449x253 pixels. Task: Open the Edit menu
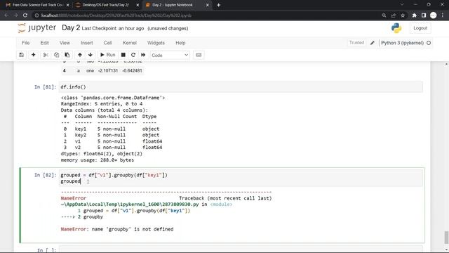click(44, 43)
